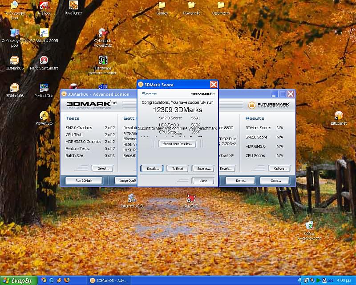
Task: Click the taskbar clock showing 4:00
Action: coord(344,281)
